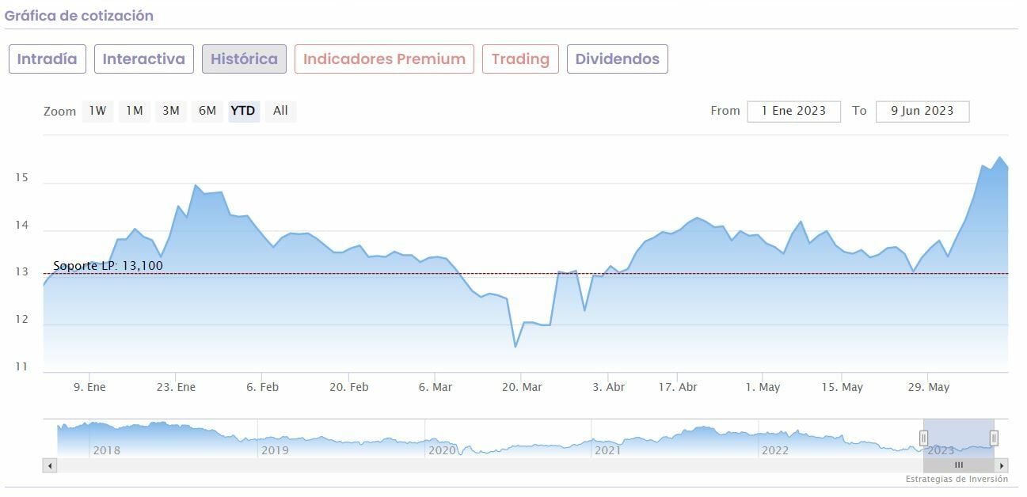Set zoom range to 1W
Viewport: 1027px width, 497px height.
point(97,111)
